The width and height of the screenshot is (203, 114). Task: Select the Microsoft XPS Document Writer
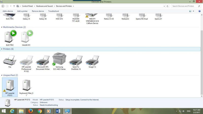coord(43,61)
